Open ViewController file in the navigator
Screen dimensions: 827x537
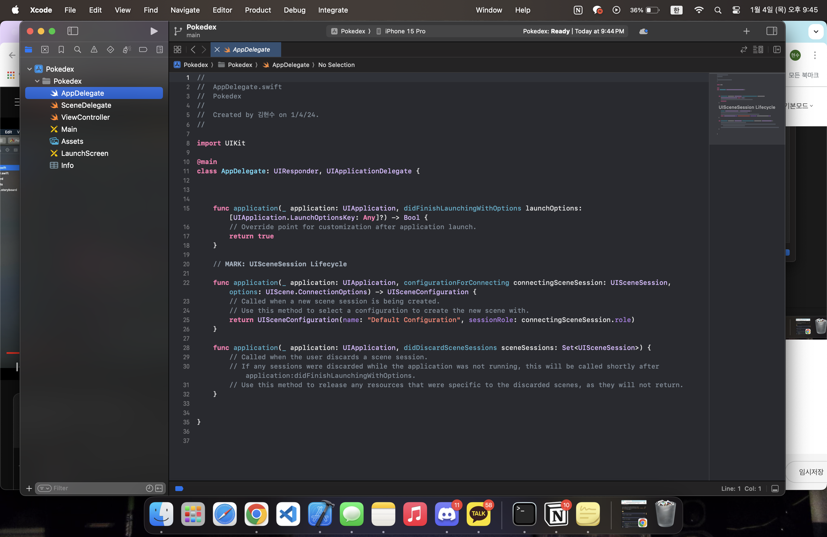[x=85, y=117]
